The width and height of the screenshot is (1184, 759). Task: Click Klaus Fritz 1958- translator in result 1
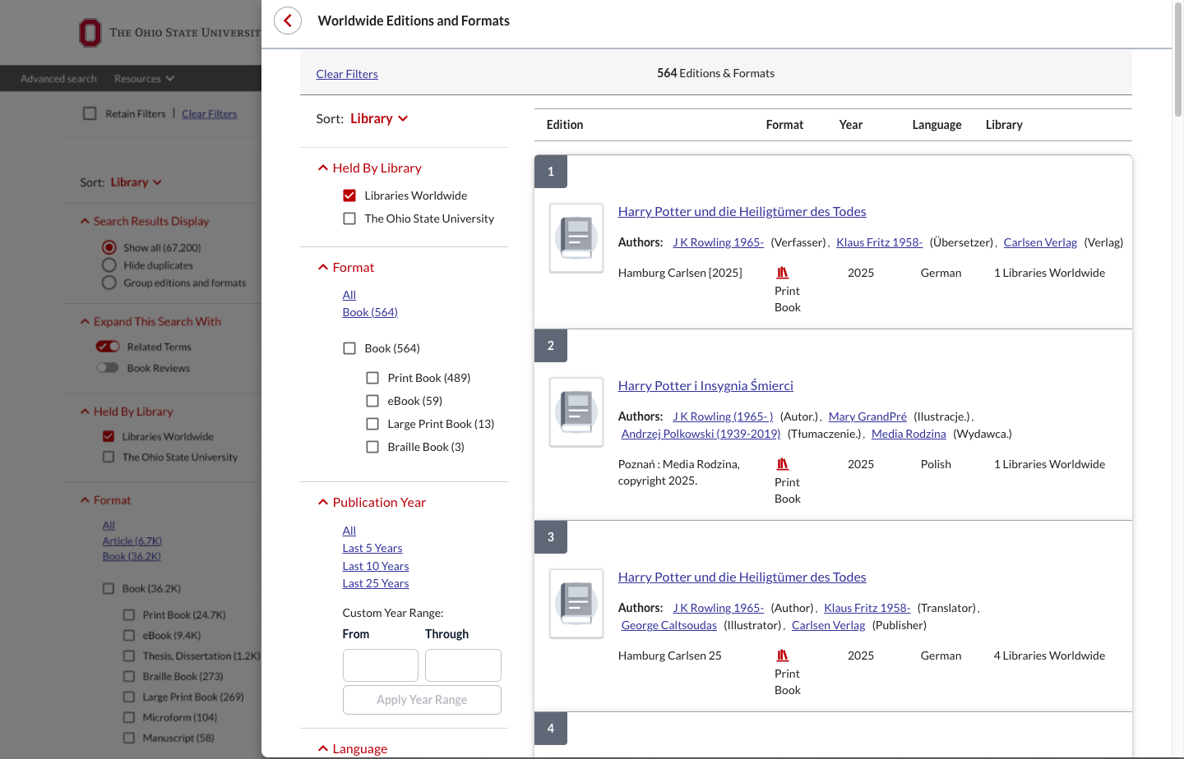click(879, 242)
